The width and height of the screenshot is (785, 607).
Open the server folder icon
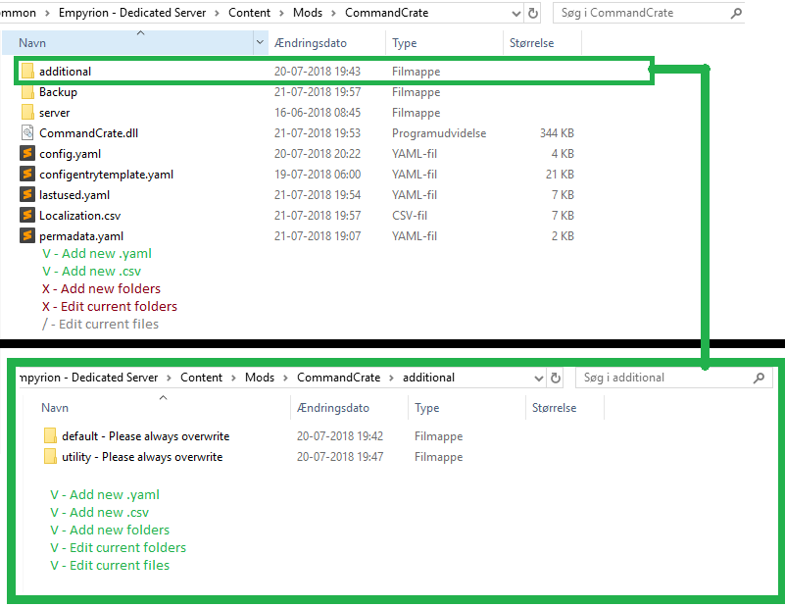(28, 113)
